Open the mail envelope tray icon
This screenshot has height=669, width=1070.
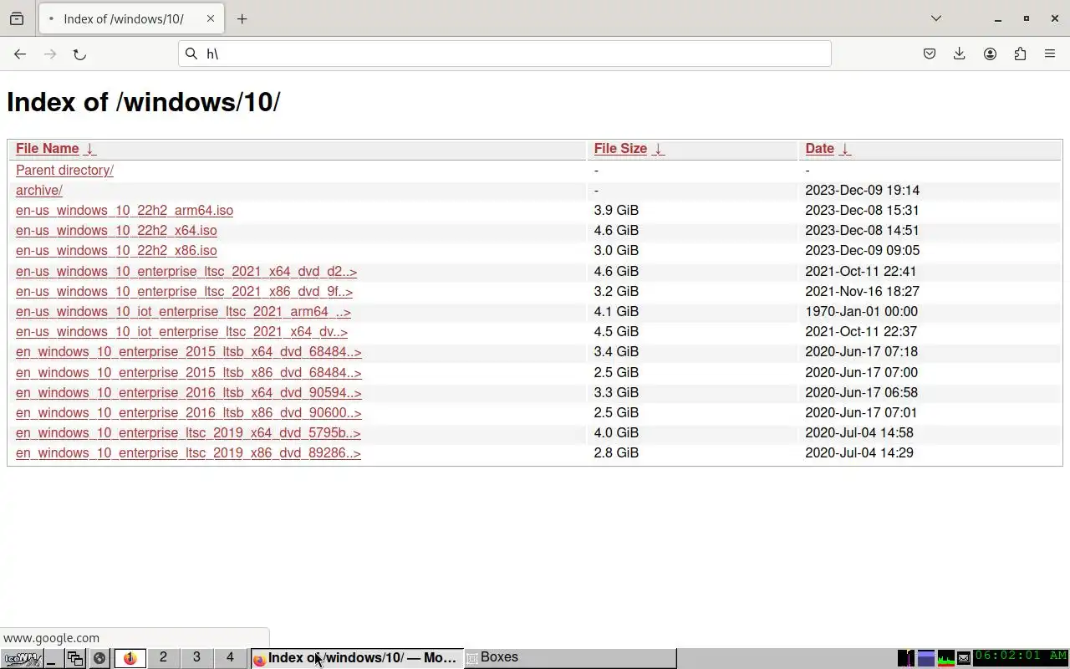(964, 658)
